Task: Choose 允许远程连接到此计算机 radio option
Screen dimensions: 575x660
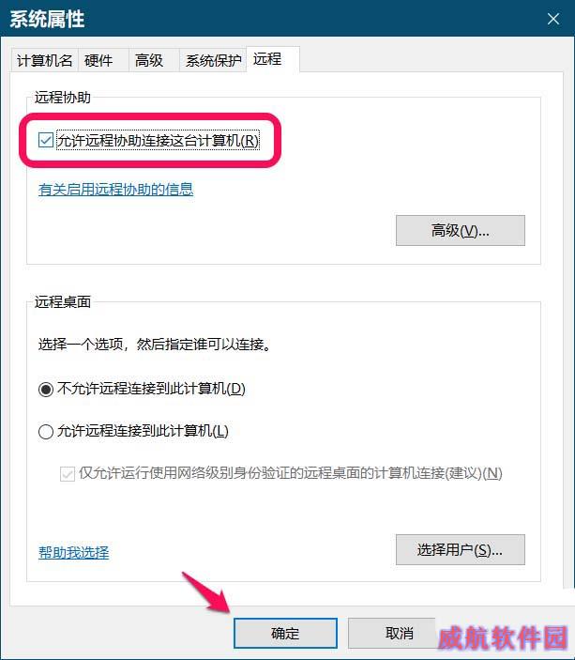Action: (x=45, y=432)
